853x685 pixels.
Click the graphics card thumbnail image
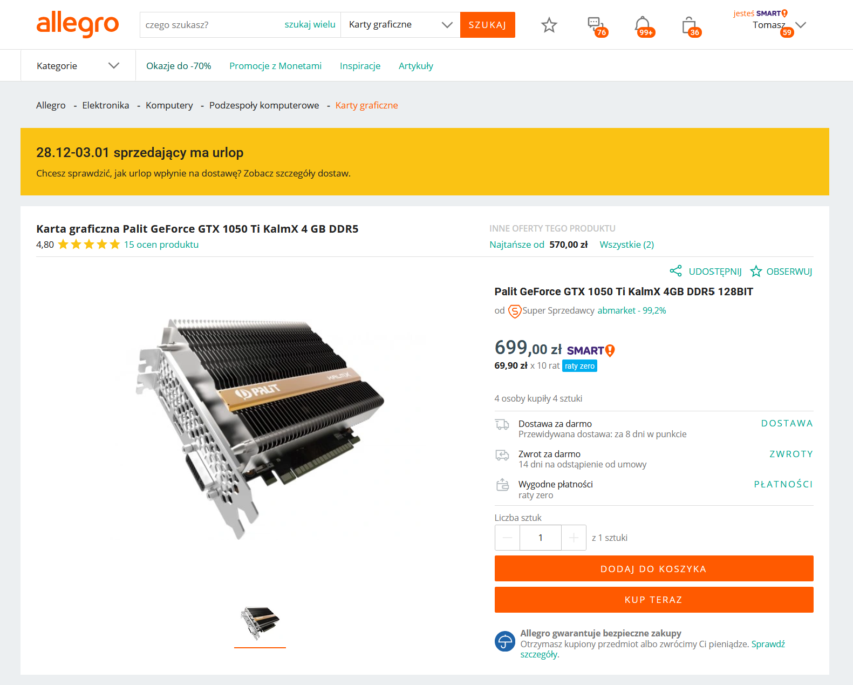(x=260, y=623)
